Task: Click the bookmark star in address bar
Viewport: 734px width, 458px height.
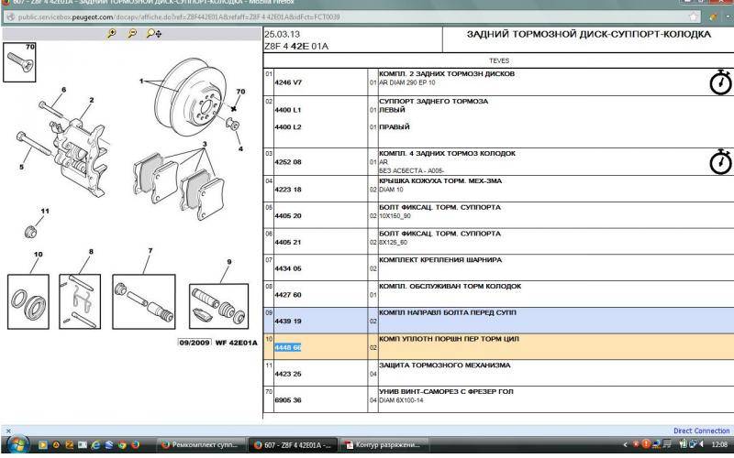Action: (x=691, y=16)
